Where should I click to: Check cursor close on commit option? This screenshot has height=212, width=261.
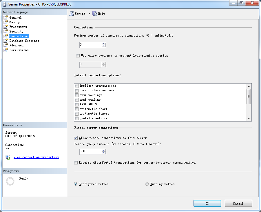76,90
